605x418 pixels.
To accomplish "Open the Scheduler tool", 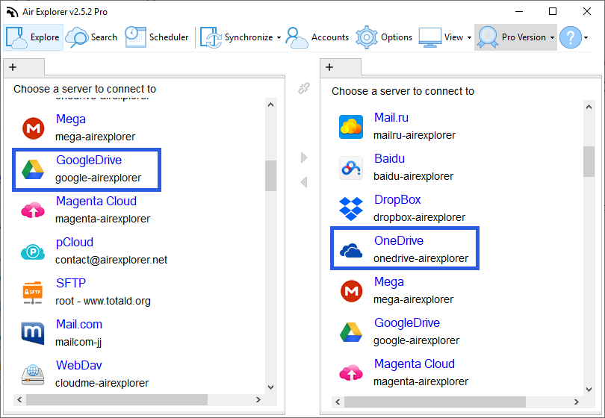I will coord(157,37).
